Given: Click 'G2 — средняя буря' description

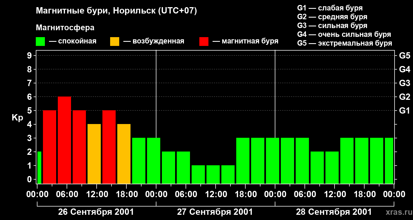Looking at the screenshot, I should coord(332,17).
